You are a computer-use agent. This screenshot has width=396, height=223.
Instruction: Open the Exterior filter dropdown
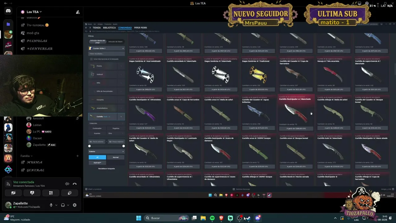pos(106,151)
